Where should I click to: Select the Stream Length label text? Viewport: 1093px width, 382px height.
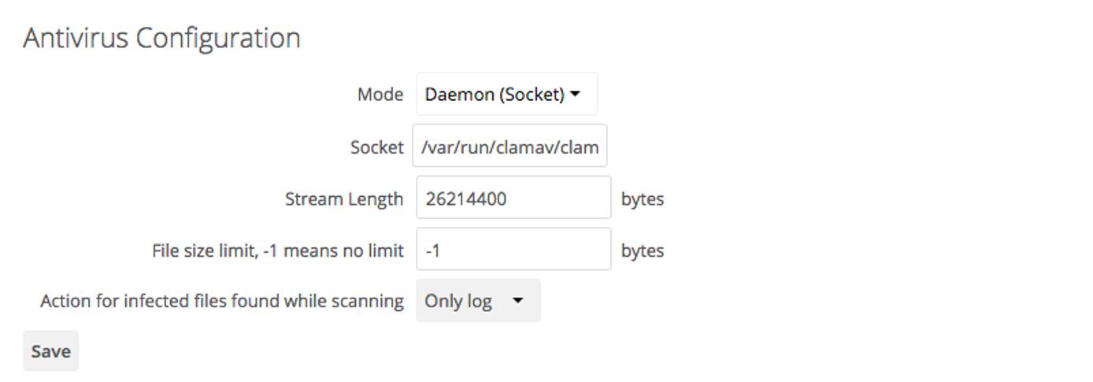tap(343, 198)
